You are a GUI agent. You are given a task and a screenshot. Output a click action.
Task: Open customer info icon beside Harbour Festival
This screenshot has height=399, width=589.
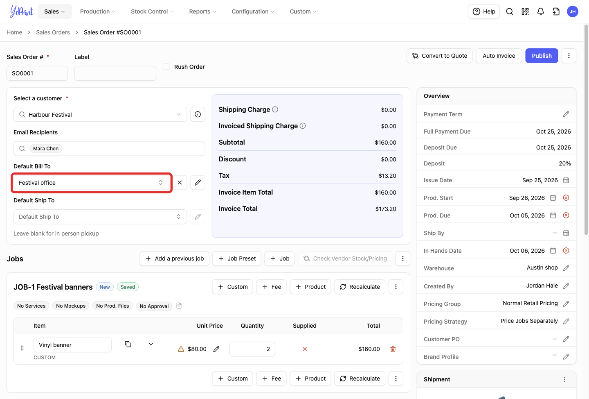(x=198, y=114)
